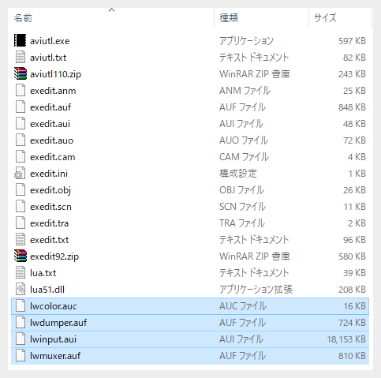Select the exedit.anm file

pyautogui.click(x=190, y=91)
